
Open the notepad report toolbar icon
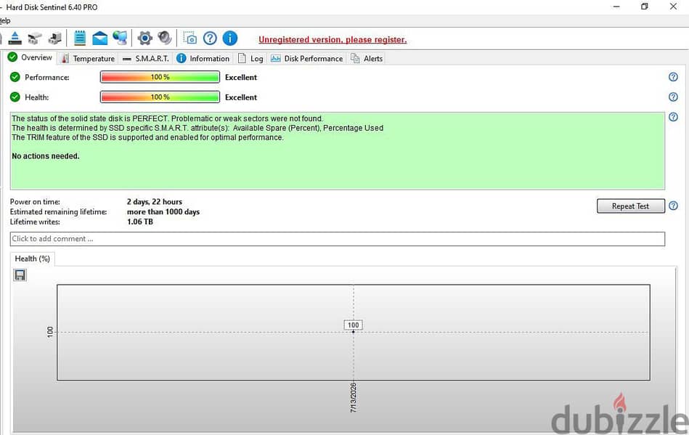[80, 38]
